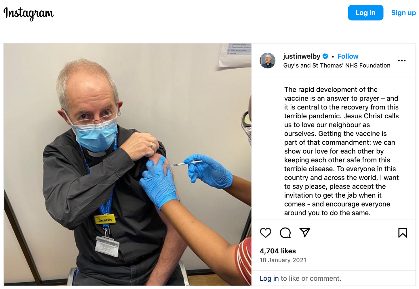Screen dimensions: 419x289
Task: Open justinwelby profile picture avatar
Action: point(268,61)
